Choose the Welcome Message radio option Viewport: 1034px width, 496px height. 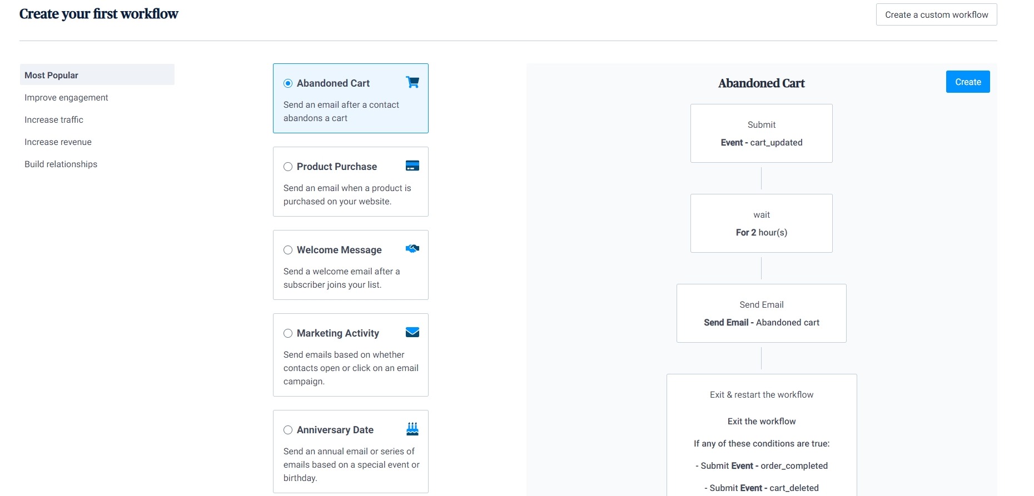tap(288, 250)
